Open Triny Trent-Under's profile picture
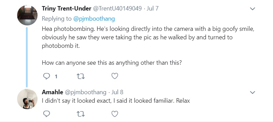 click(x=27, y=15)
